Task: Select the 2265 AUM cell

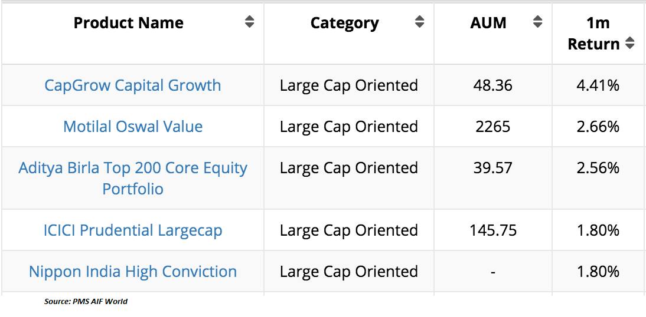Action: tap(492, 127)
